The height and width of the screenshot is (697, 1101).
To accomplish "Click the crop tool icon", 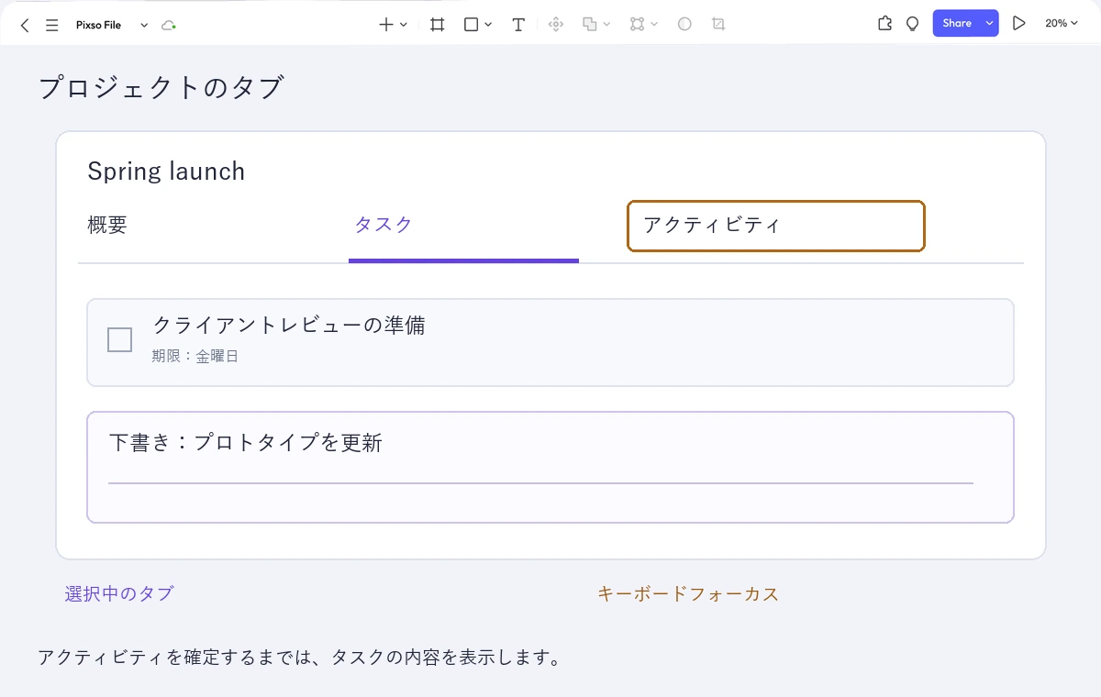I will tap(719, 25).
